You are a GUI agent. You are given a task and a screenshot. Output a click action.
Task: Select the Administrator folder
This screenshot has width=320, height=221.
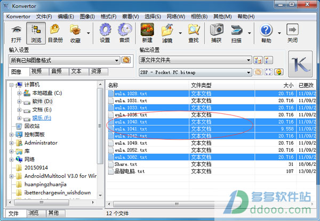(41, 143)
